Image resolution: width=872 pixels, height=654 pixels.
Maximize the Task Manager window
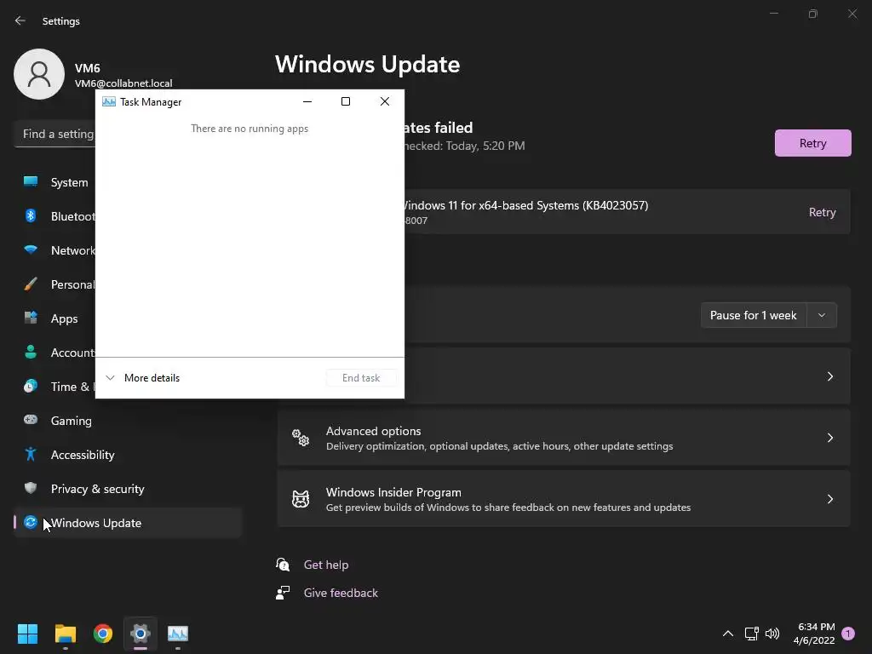346,101
